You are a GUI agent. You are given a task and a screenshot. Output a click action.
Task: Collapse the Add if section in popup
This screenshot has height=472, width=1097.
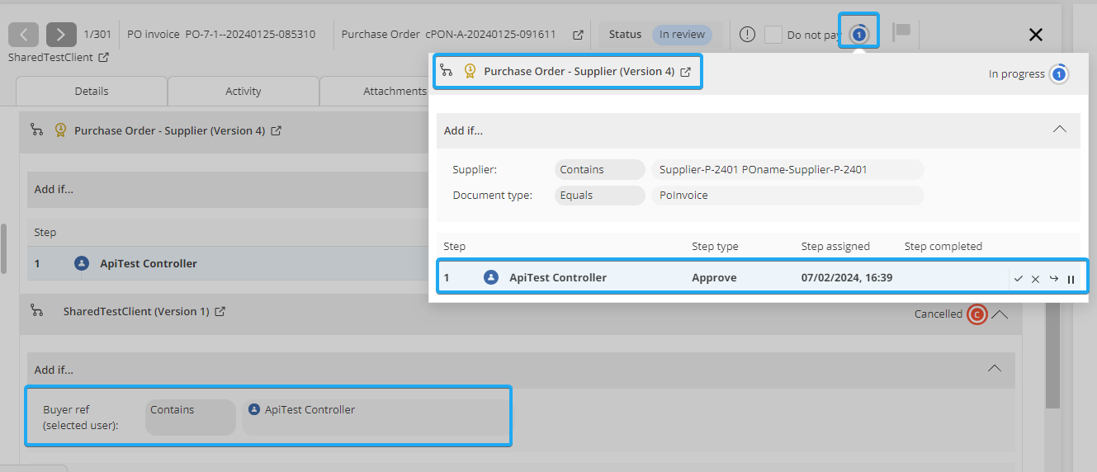[1060, 130]
